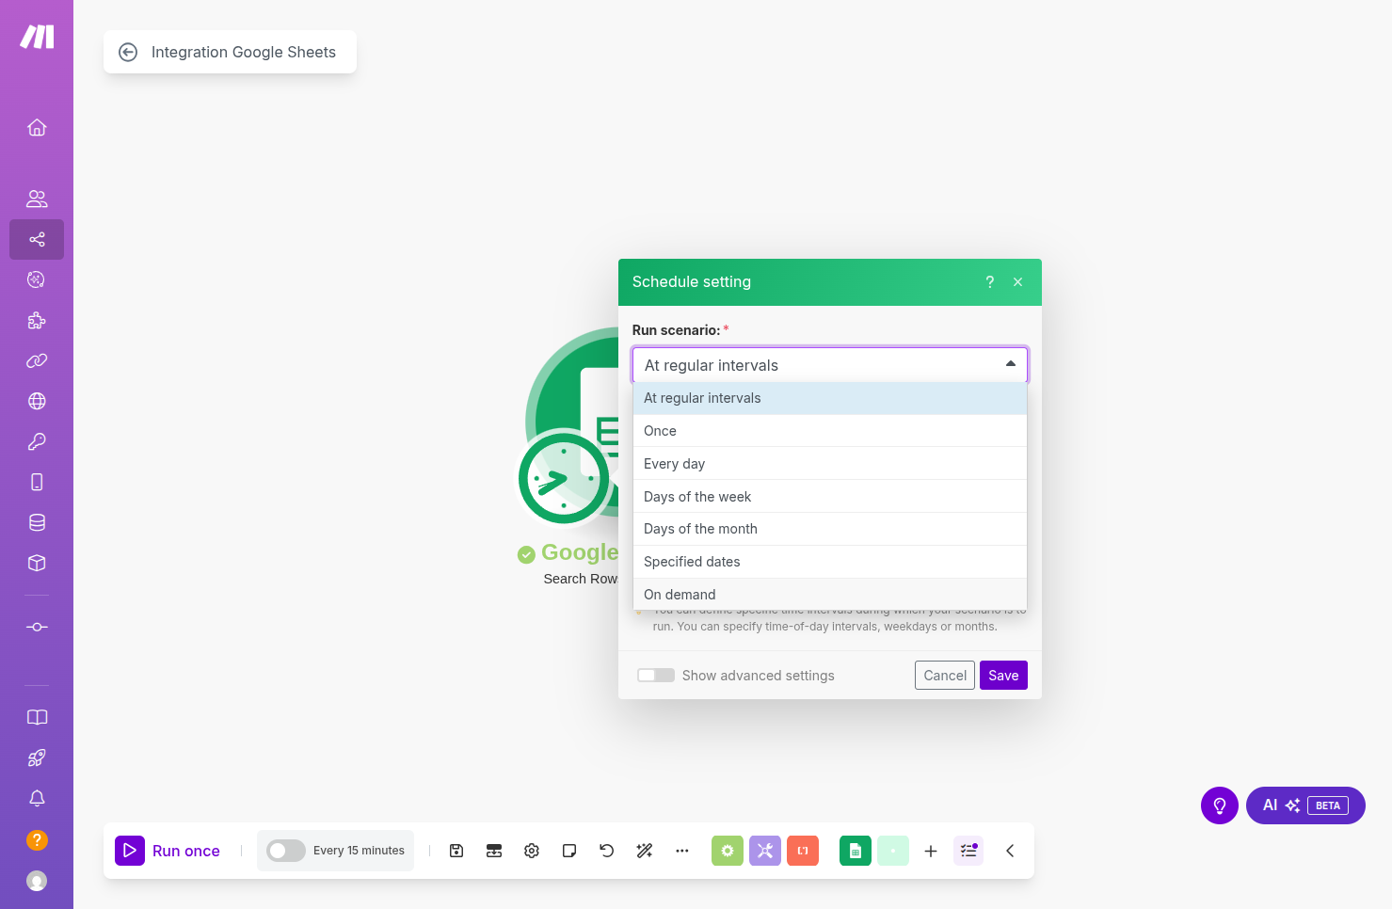Collapse the Run scenario dropdown
Image resolution: width=1392 pixels, height=909 pixels.
(1011, 364)
